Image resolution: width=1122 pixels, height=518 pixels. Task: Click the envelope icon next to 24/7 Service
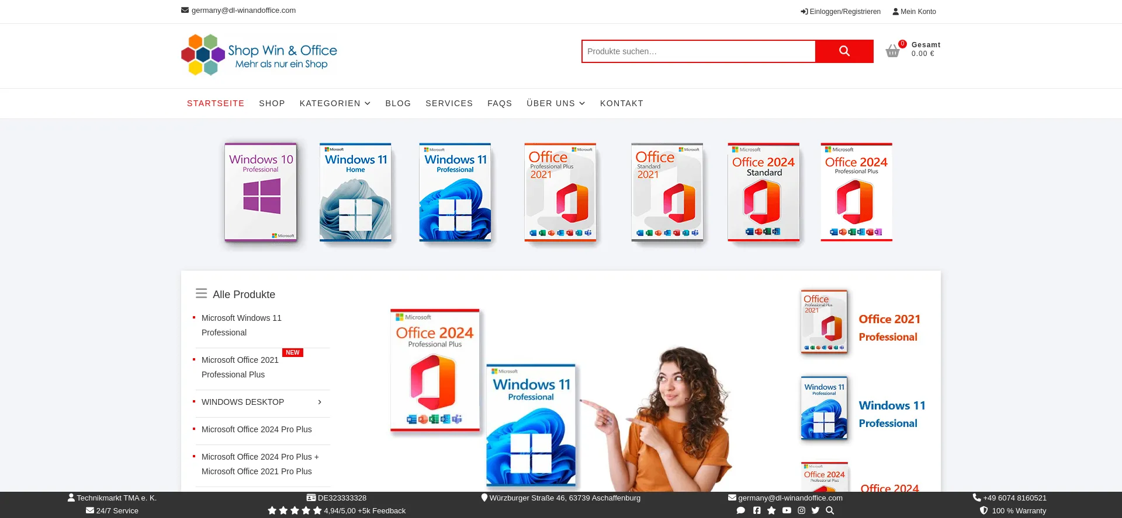[90, 510]
